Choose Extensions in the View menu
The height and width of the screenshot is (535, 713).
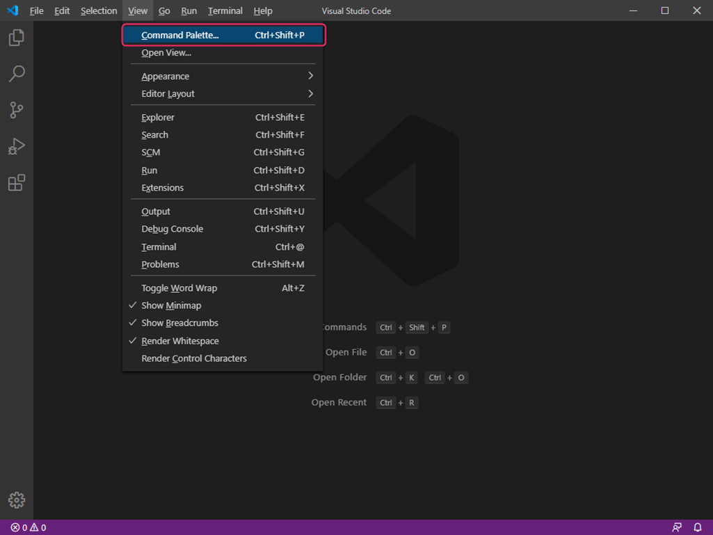click(x=223, y=188)
